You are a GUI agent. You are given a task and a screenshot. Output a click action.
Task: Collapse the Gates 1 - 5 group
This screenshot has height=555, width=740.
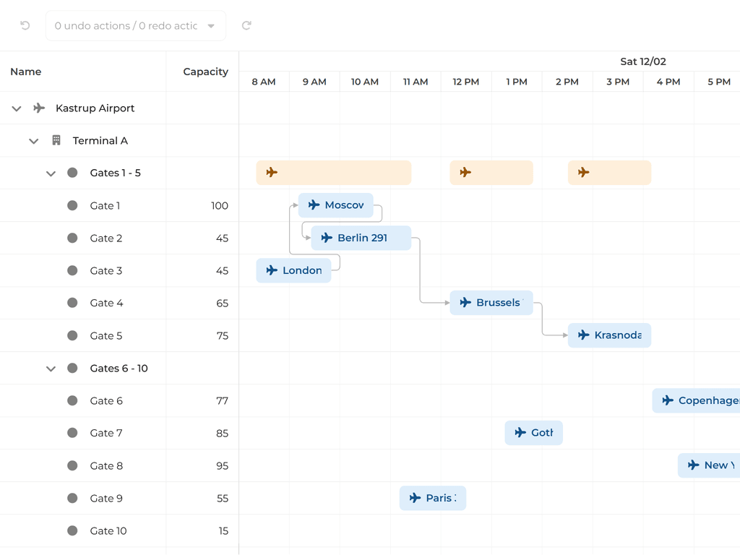[51, 174]
